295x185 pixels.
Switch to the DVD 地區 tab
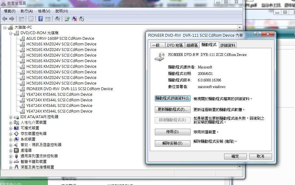[175, 45]
